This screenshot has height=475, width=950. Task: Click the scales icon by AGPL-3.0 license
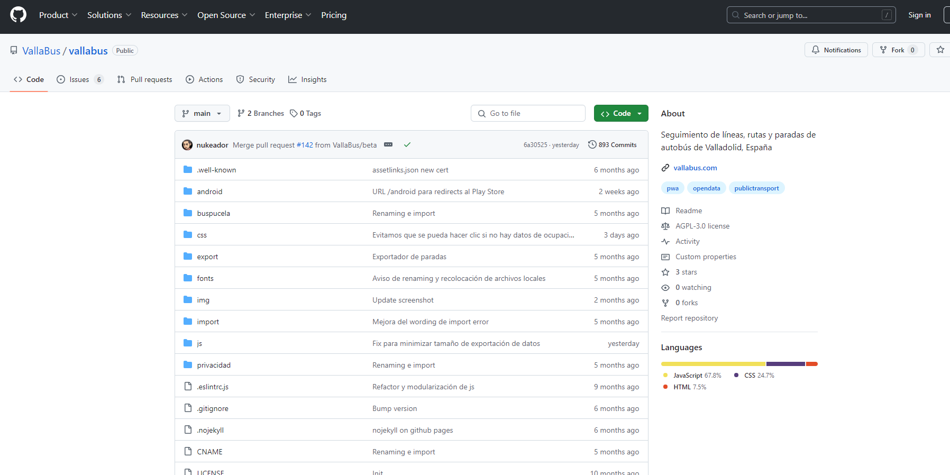665,226
